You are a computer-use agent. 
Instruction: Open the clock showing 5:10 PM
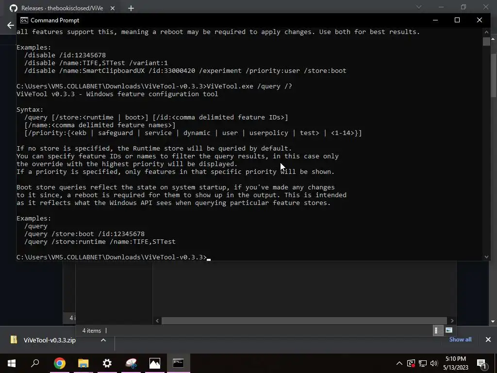pyautogui.click(x=455, y=363)
